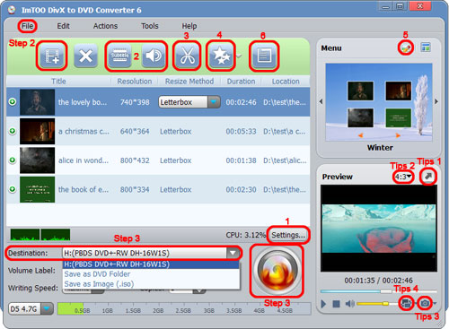Click the Resize Method column header
Screen dimensions: 449x329
[189, 82]
